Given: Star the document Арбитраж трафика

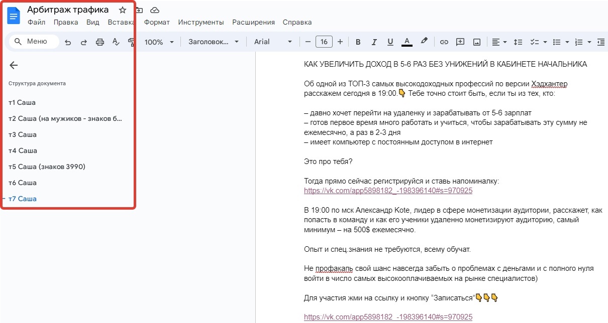Looking at the screenshot, I should (123, 10).
